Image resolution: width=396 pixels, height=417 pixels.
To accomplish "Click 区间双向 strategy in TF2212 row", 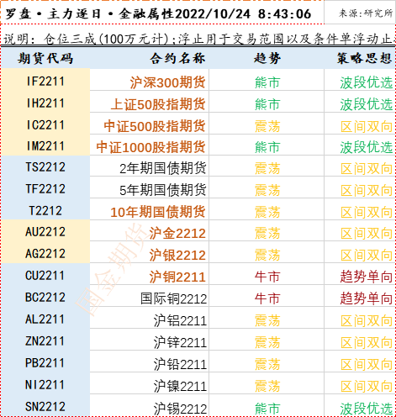I will [x=367, y=191].
